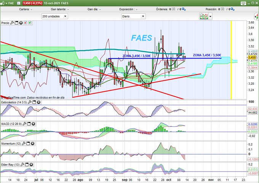259x183 pixels.
Task: Maximize the Precio price panel
Action: (x=16, y=23)
